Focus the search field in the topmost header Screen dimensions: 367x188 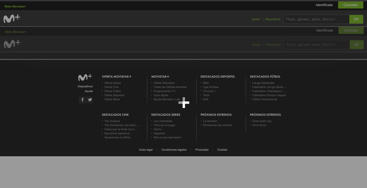(316, 19)
